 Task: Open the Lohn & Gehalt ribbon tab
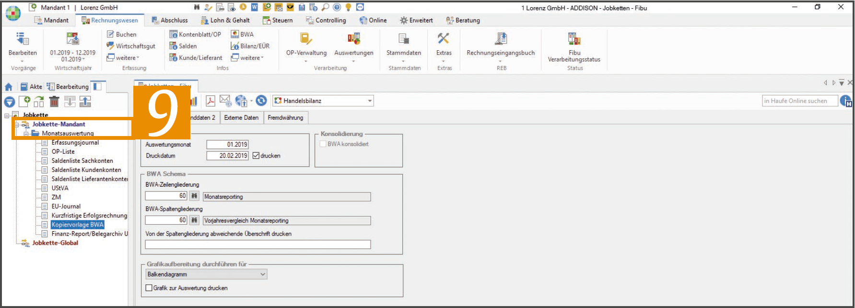[x=225, y=20]
